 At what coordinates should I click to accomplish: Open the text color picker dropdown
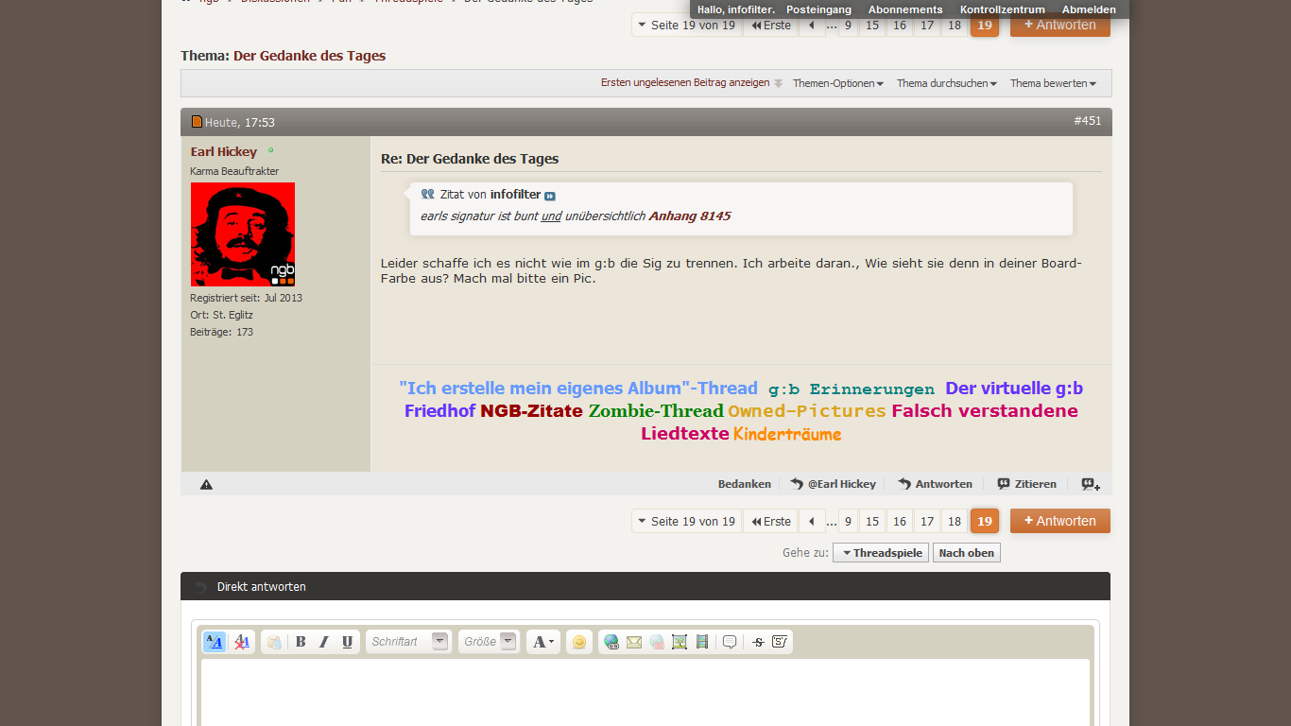click(543, 642)
